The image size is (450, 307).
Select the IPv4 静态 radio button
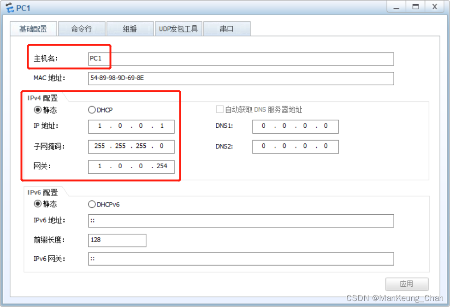(38, 110)
